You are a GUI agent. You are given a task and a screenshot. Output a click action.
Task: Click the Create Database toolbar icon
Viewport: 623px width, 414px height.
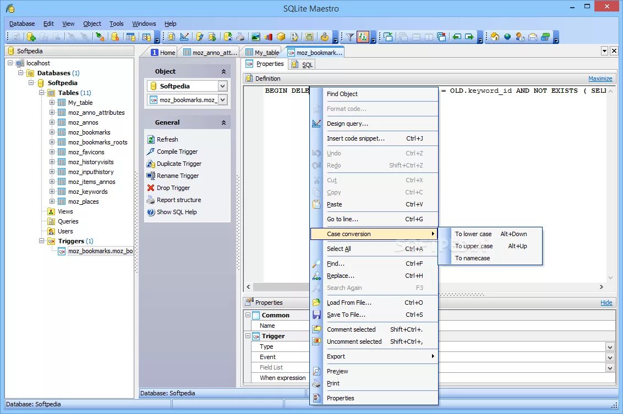click(31, 37)
